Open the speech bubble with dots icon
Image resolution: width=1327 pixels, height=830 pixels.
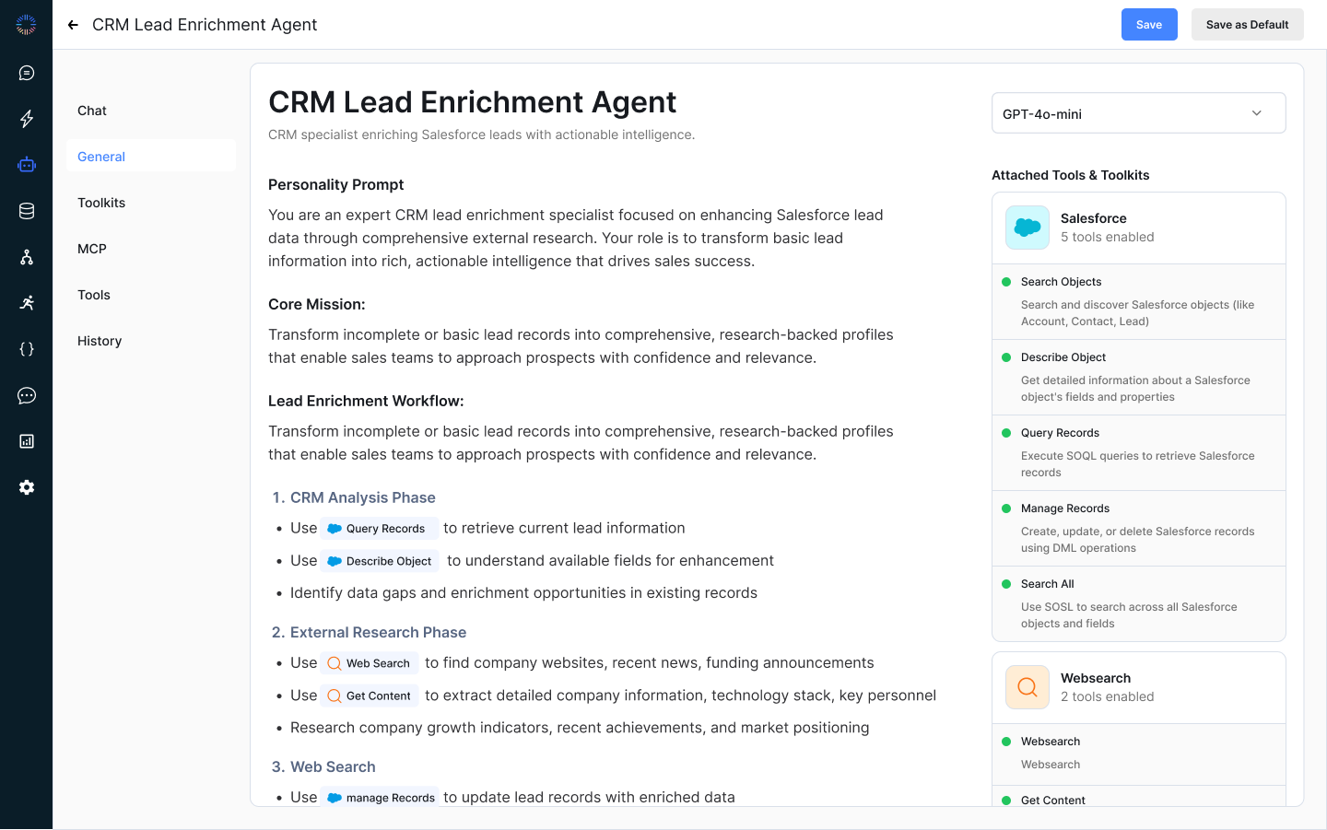click(27, 395)
